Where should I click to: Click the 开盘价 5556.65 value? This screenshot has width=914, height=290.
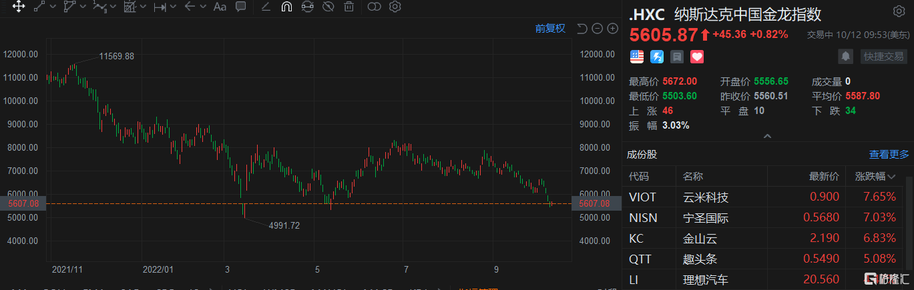tap(771, 81)
